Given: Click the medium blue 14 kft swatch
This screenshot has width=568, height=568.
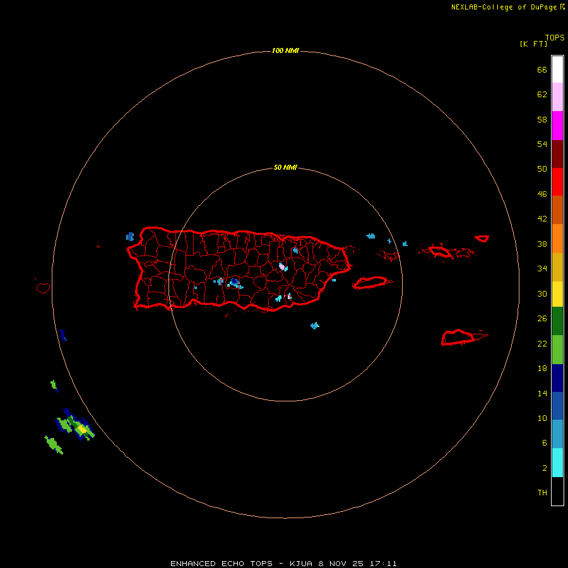Looking at the screenshot, I should point(557,406).
